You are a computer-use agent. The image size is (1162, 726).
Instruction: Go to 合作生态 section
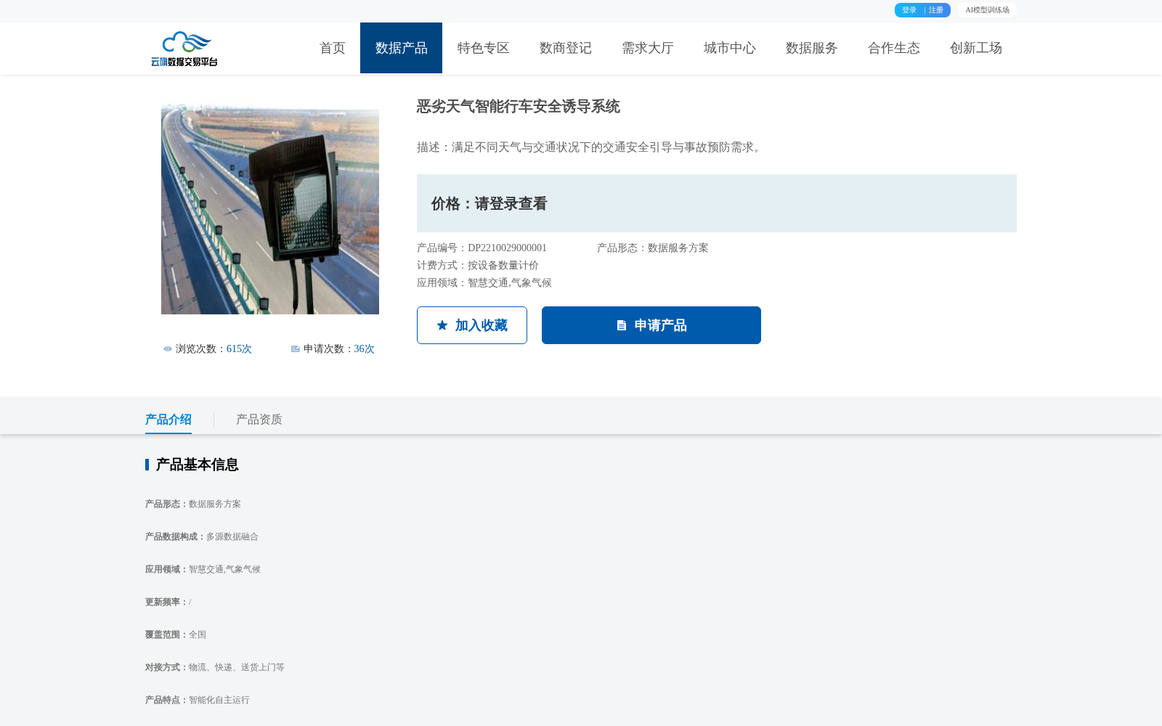[x=894, y=48]
